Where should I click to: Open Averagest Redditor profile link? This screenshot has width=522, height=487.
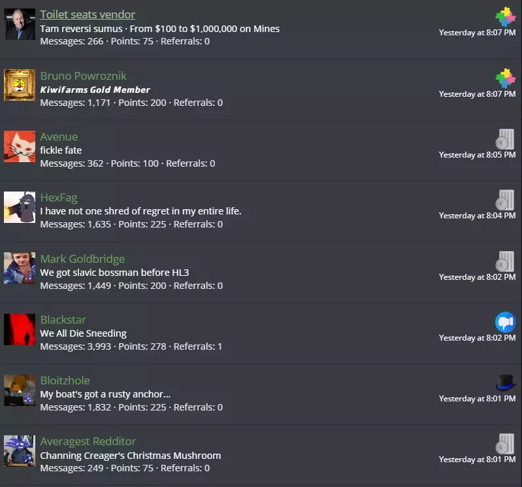(88, 441)
